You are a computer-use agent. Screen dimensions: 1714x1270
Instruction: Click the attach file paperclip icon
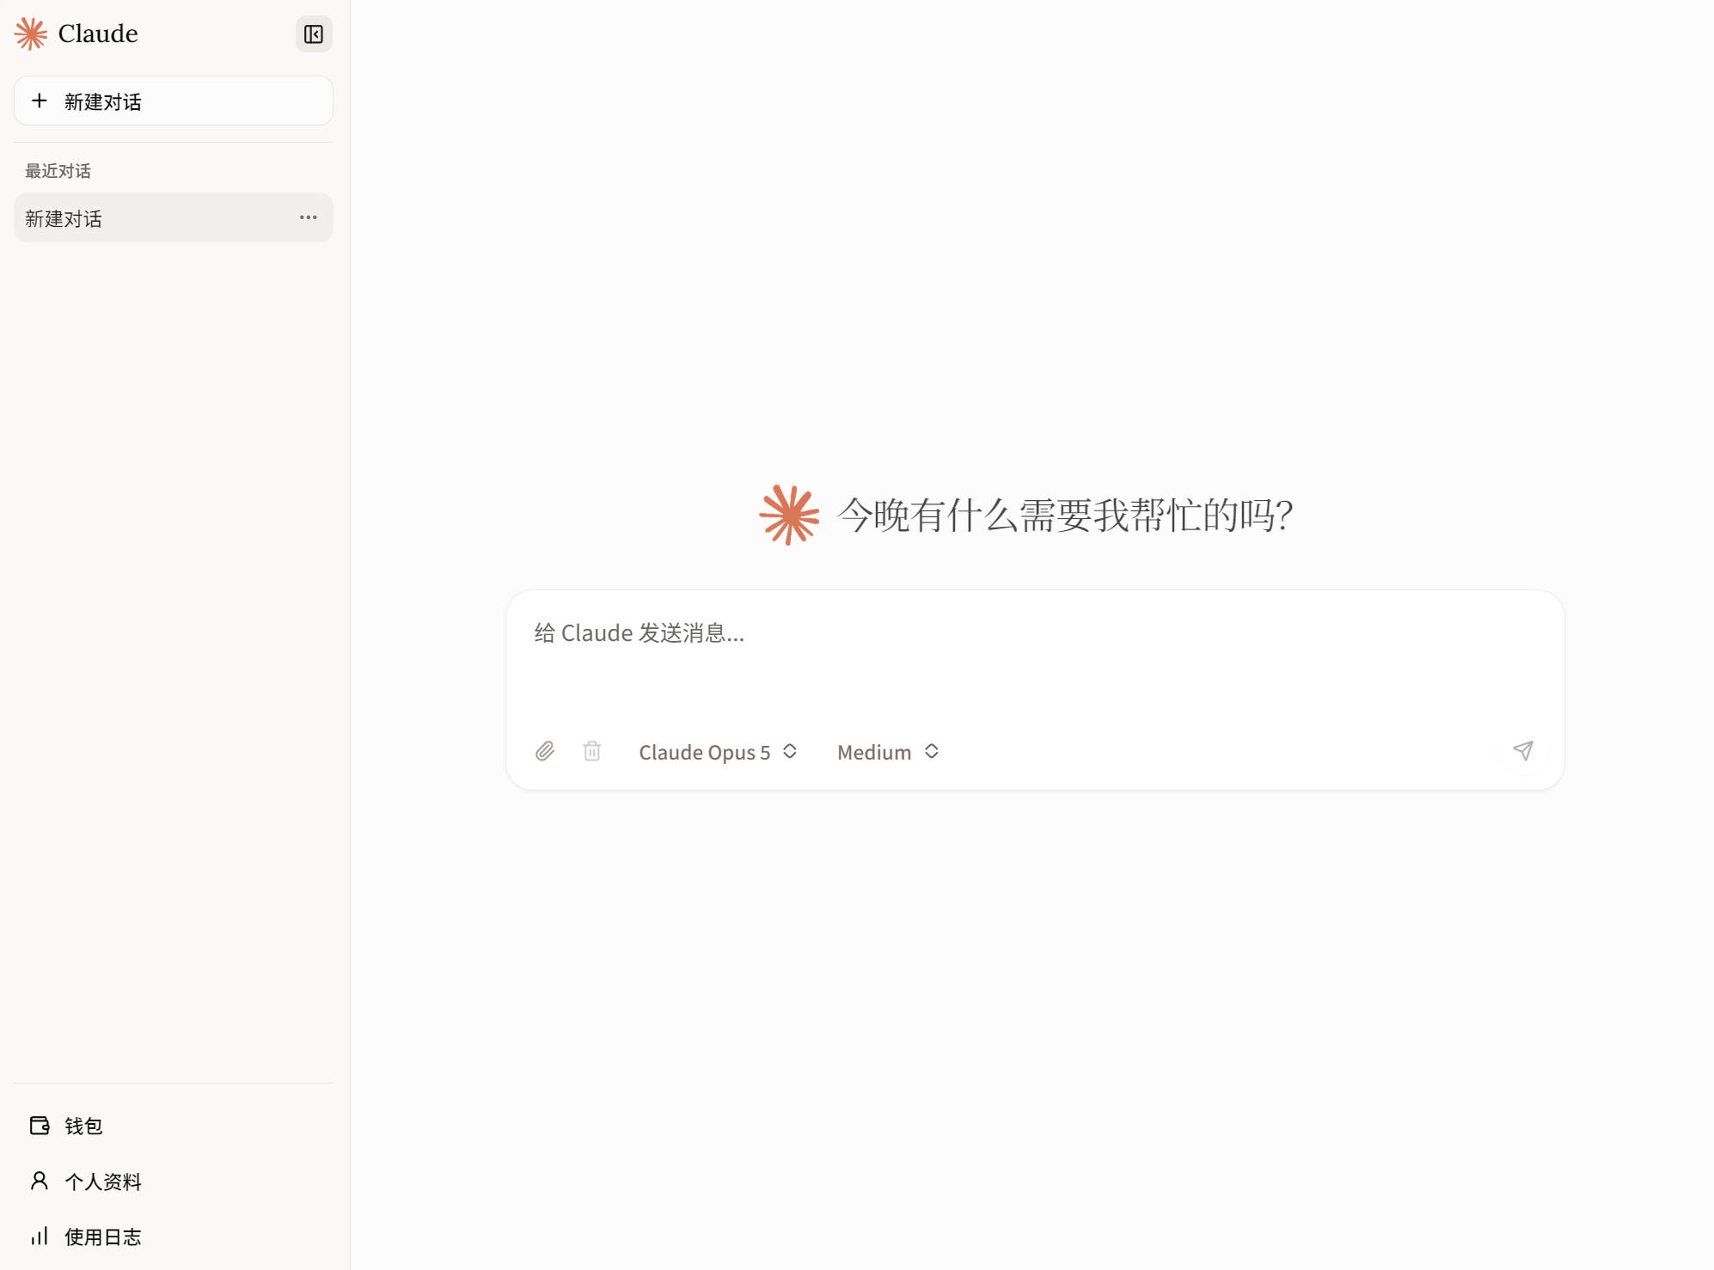[x=545, y=752]
